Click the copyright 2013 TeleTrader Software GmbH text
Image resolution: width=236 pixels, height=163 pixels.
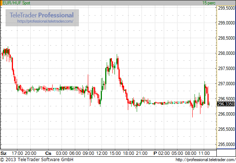click(x=37, y=160)
